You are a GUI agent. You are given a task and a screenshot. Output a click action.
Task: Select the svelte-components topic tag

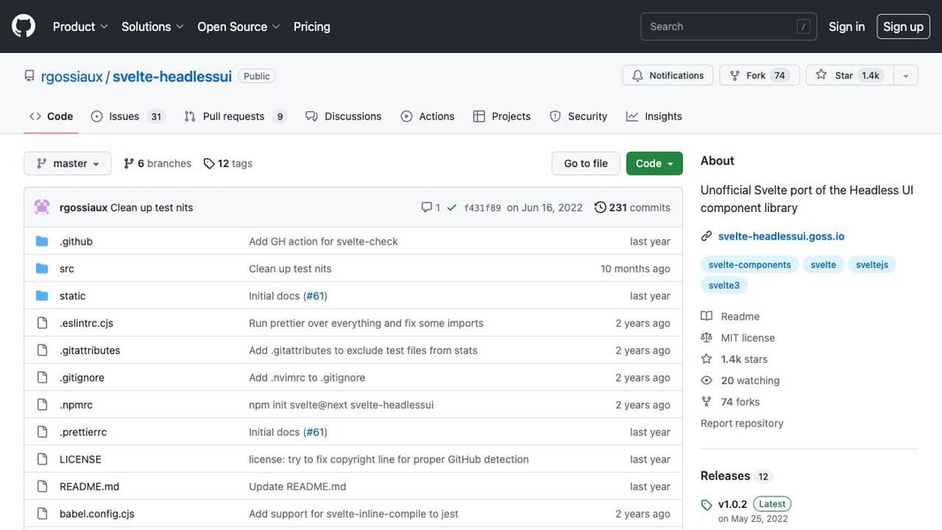(749, 265)
